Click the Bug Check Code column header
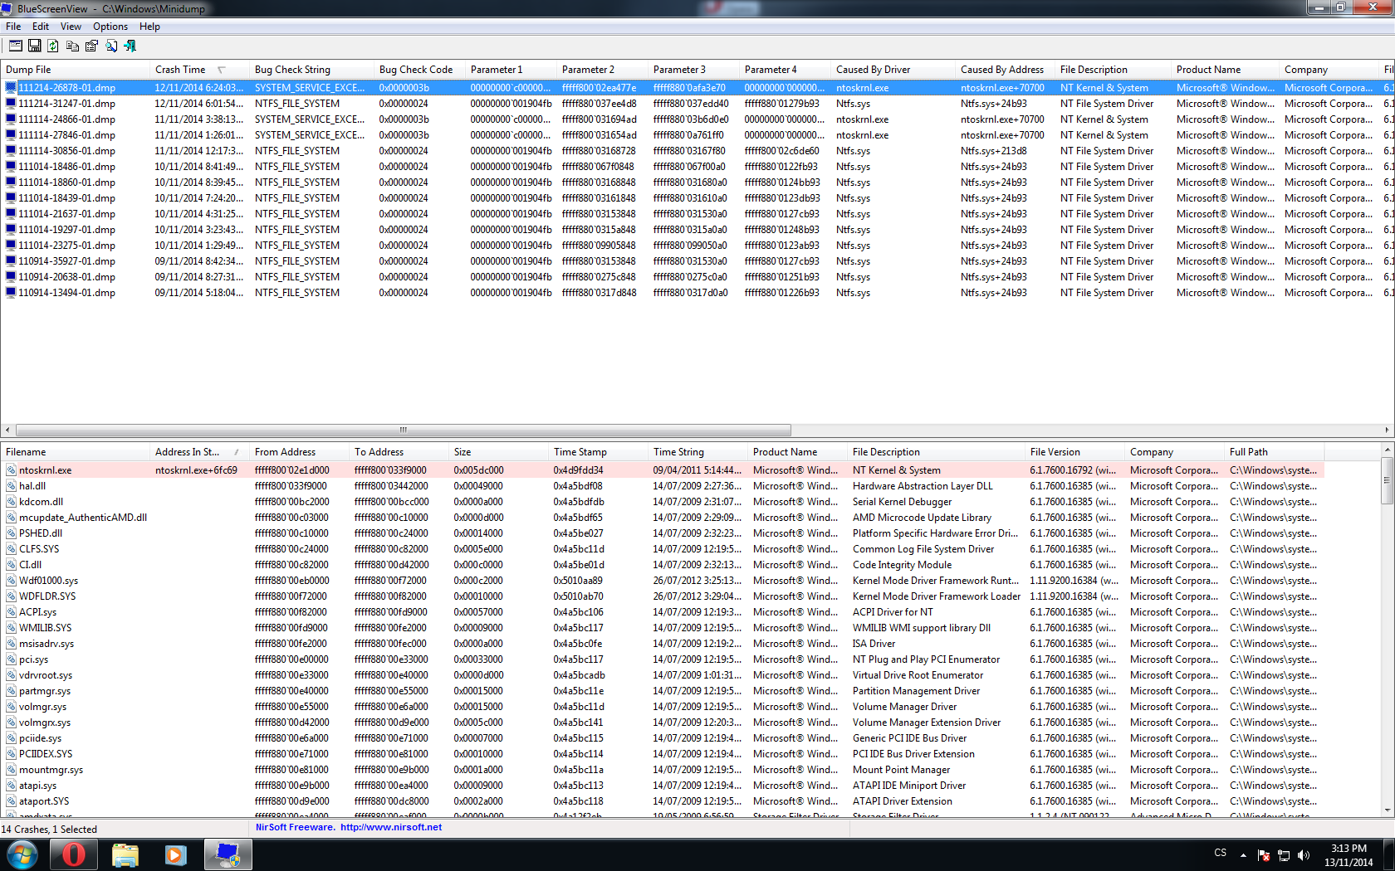This screenshot has width=1395, height=871. coord(419,70)
